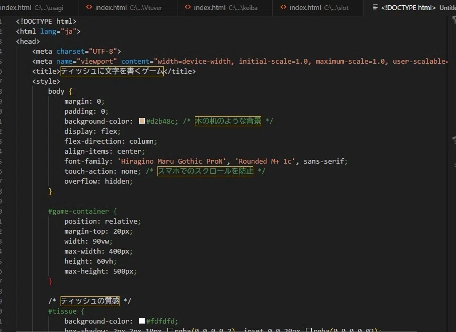Screen dimensions: 456x332
Task: Click the name="viewport" attribute
Action: (86, 61)
